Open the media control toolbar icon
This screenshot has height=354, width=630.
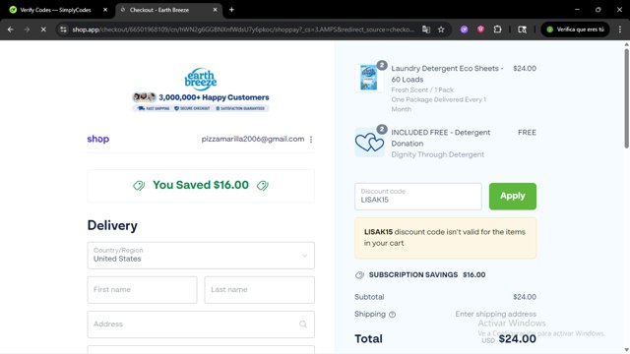point(522,29)
